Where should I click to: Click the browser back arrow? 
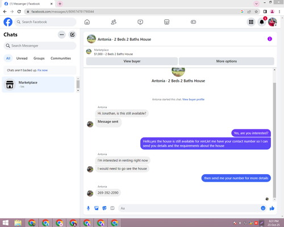click(5, 12)
